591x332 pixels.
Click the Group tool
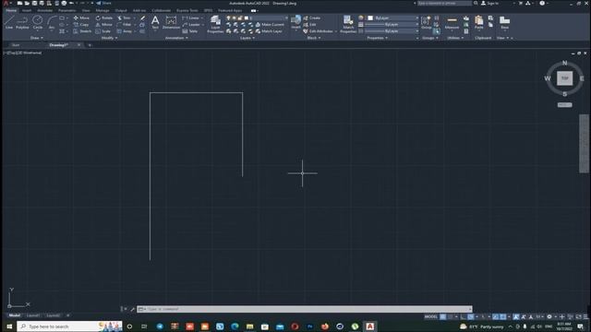(x=427, y=22)
